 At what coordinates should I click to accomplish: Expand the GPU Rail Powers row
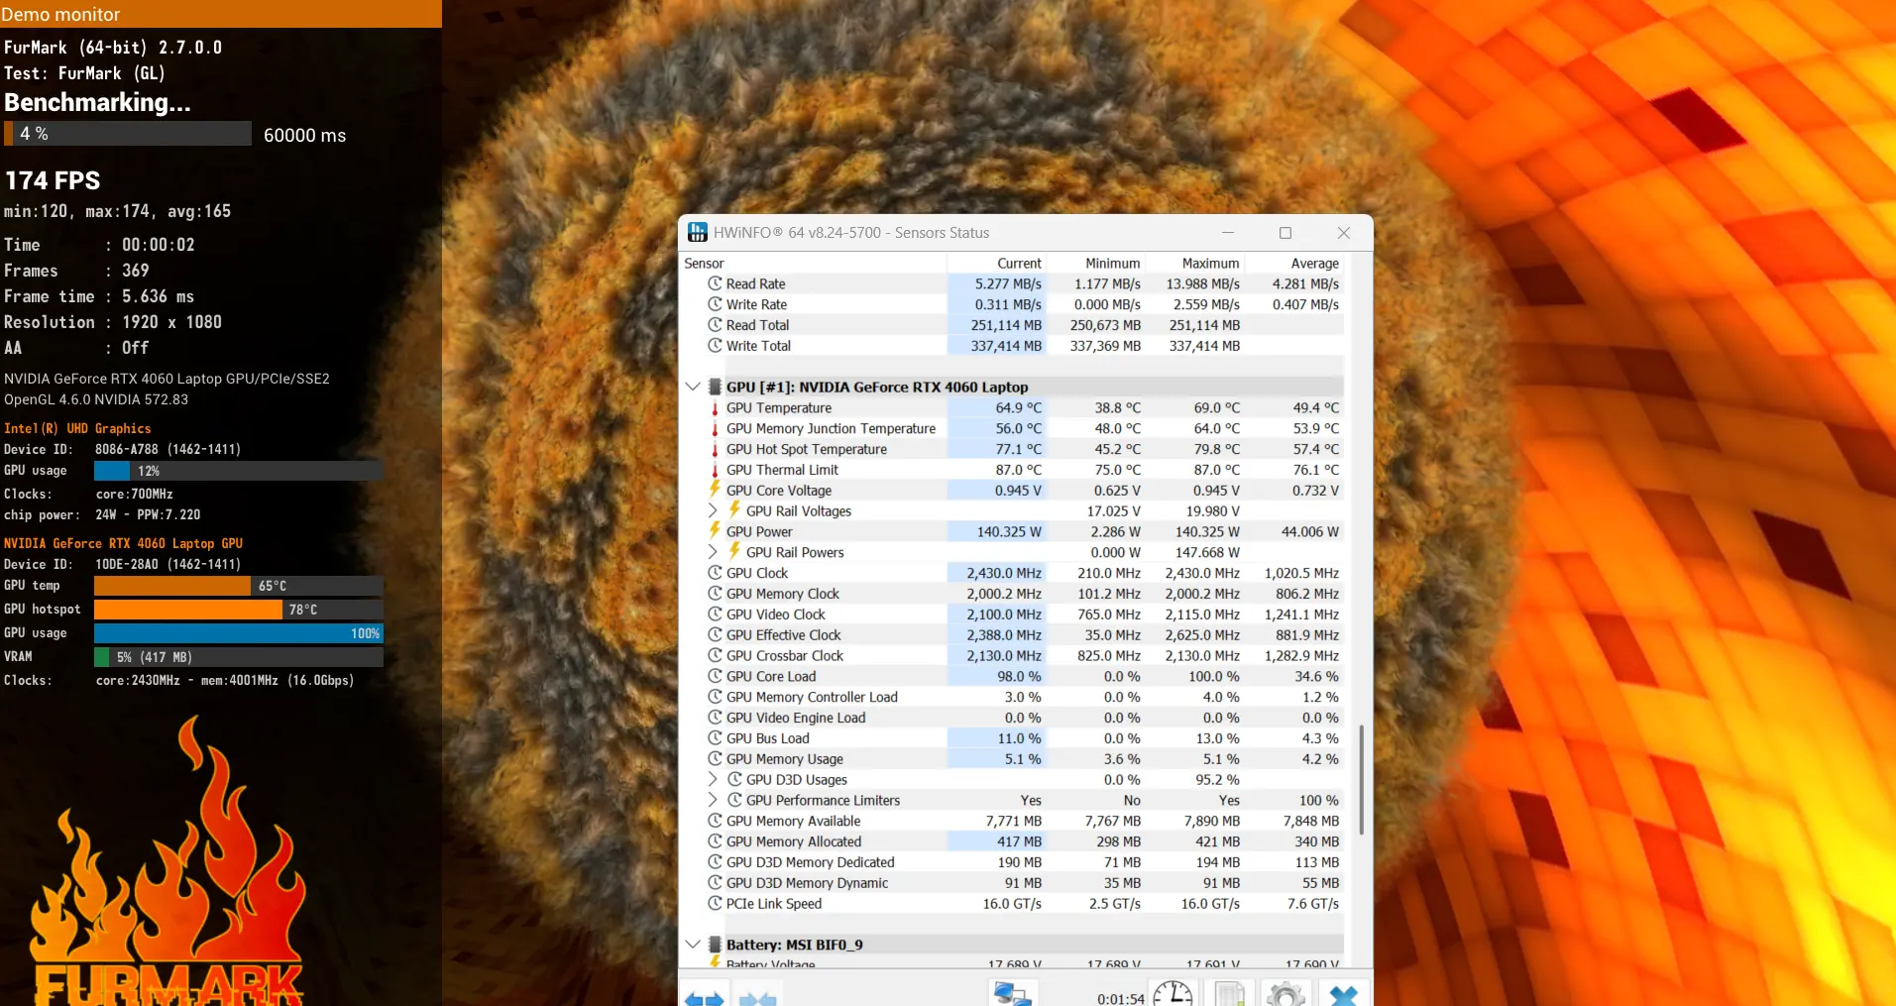tap(713, 552)
